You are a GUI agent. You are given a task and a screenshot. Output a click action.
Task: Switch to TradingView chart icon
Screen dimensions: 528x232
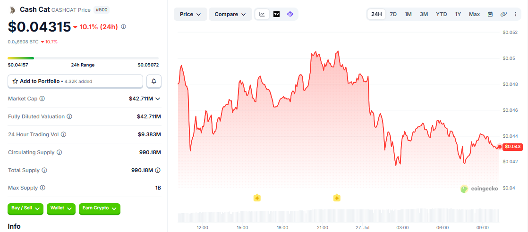pos(276,14)
